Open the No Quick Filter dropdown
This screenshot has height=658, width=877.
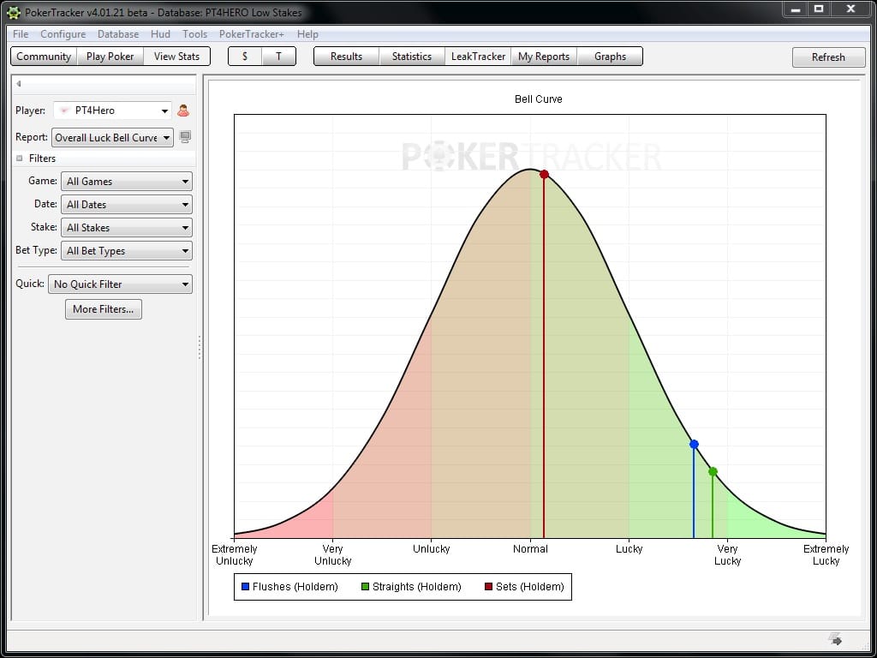pos(120,284)
